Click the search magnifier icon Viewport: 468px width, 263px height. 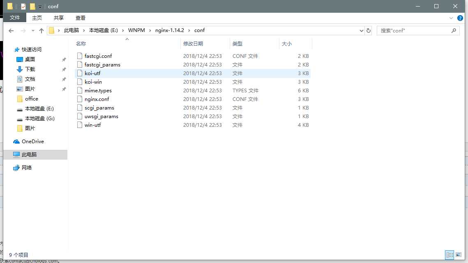pos(454,30)
